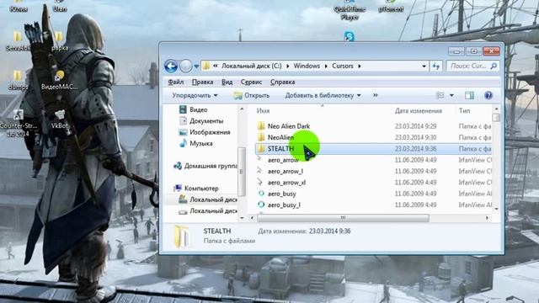This screenshot has width=539, height=303.
Task: Open the Skype desktop icon
Action: (349, 36)
